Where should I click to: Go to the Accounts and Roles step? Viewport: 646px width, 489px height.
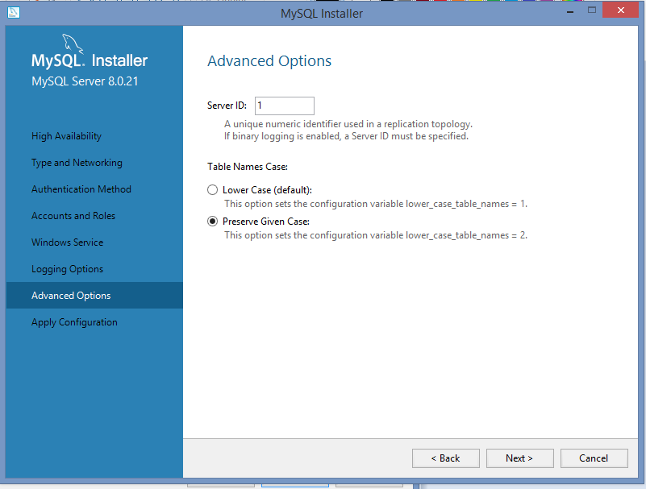(x=75, y=215)
